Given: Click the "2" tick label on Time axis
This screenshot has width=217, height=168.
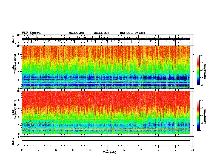Looking at the screenshot, I should click(56, 150).
